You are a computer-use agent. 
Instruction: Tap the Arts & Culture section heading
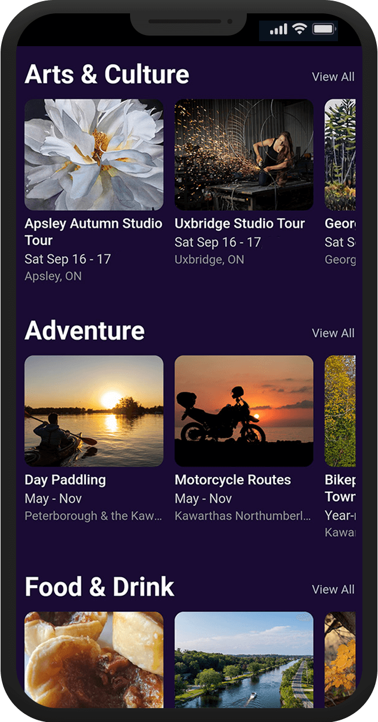pos(107,75)
